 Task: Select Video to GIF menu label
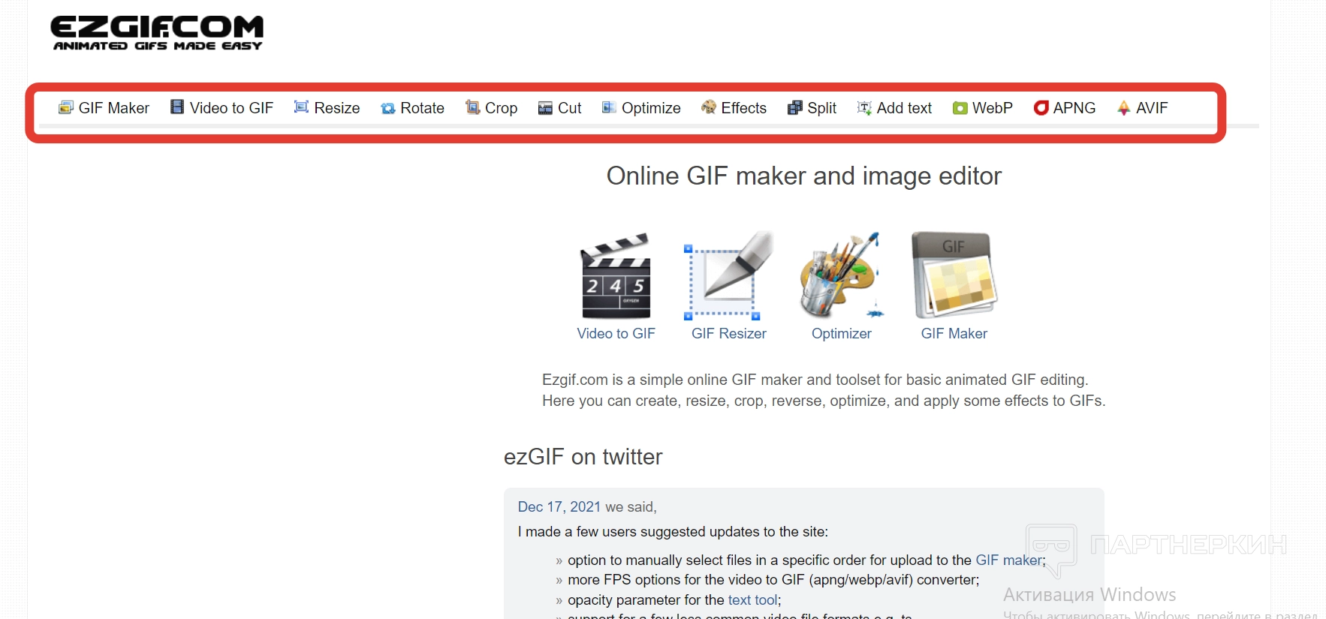(231, 108)
